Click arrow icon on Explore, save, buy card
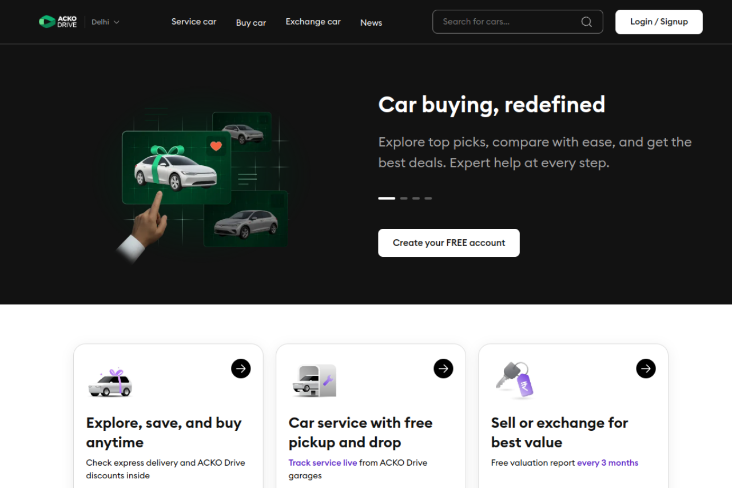Image resolution: width=732 pixels, height=488 pixels. point(241,368)
